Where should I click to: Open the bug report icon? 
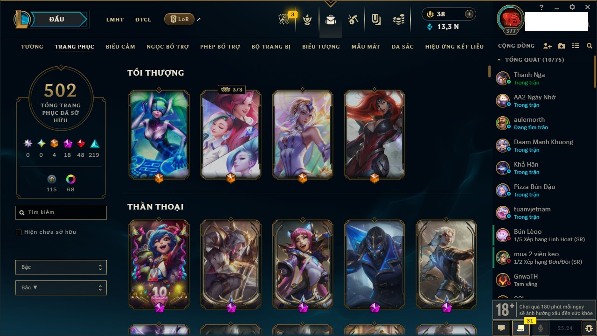pos(589,328)
